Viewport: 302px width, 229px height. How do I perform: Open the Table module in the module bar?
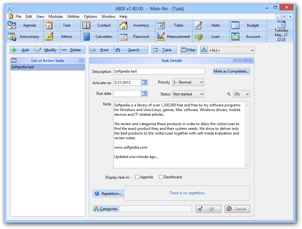pos(174,25)
